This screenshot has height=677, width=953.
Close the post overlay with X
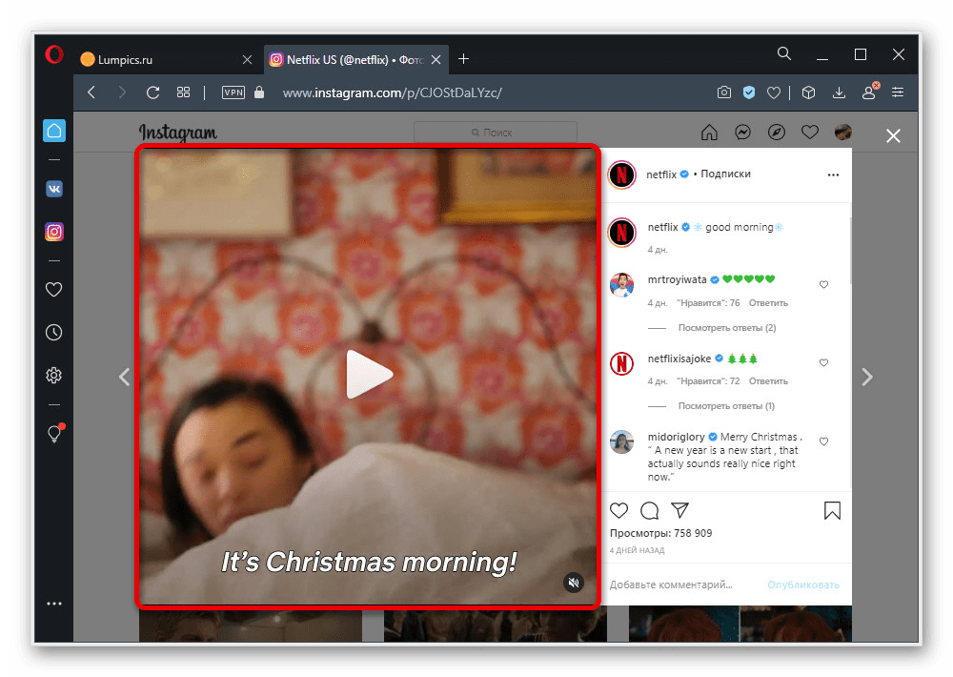coord(893,135)
